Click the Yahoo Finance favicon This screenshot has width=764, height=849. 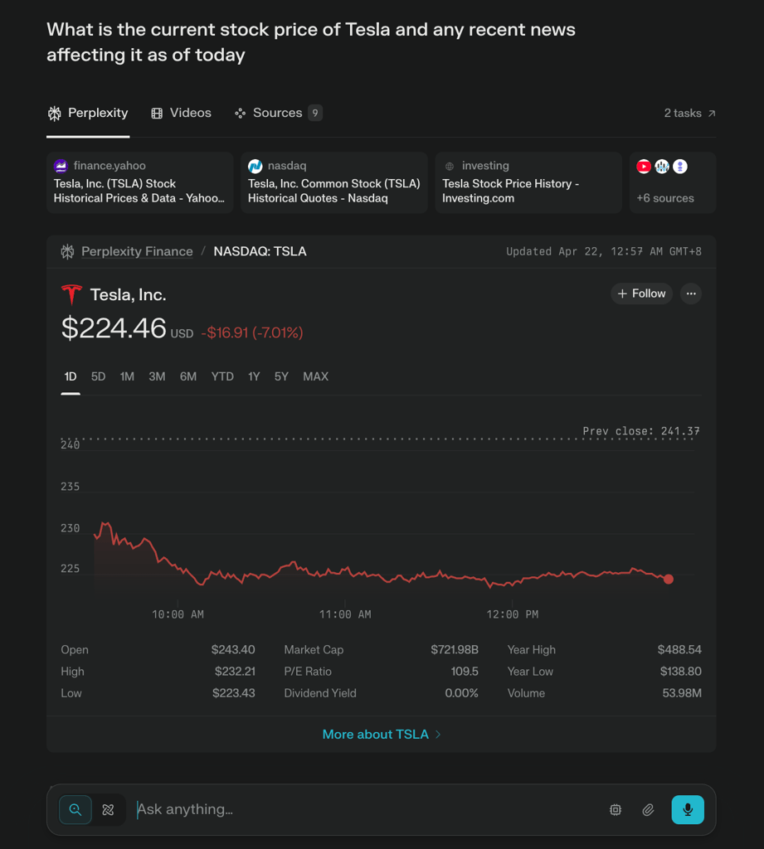61,166
